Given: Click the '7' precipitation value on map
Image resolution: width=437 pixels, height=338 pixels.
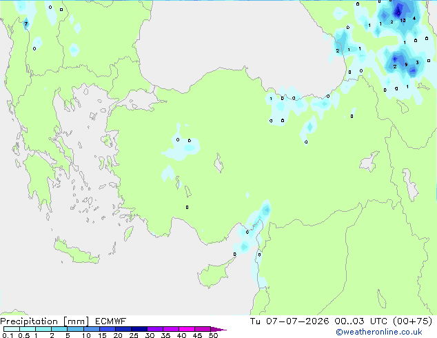Looking at the screenshot, I should tap(26, 23).
